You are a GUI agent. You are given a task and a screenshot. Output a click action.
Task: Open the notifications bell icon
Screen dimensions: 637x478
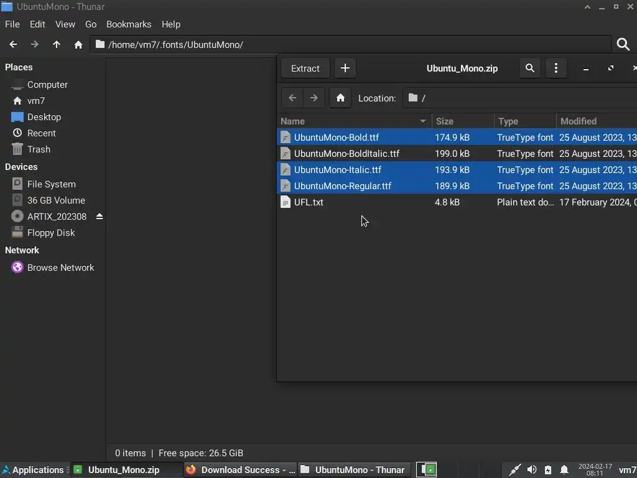pyautogui.click(x=564, y=470)
